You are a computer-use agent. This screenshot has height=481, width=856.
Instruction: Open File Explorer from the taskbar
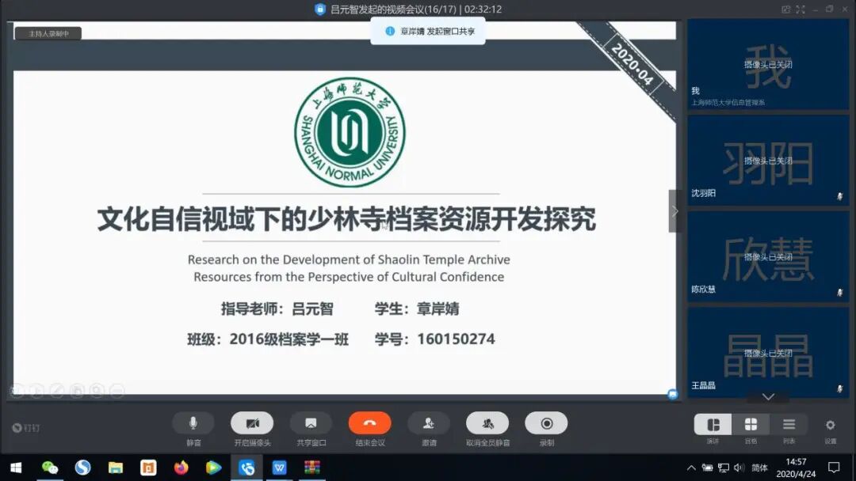[x=115, y=468]
